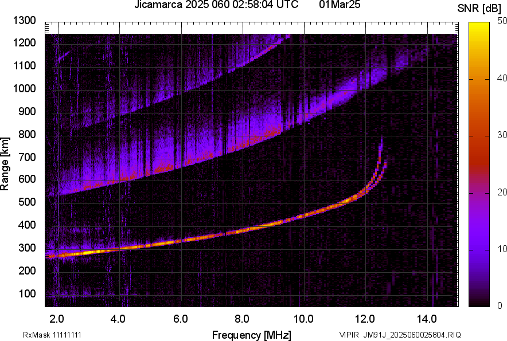This screenshot has width=507, height=341.
Task: Click the range tick label 800
Action: point(27,134)
